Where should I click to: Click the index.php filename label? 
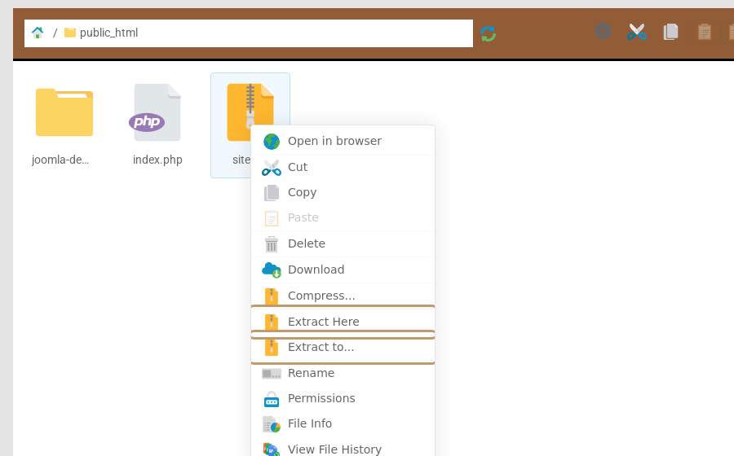157,160
